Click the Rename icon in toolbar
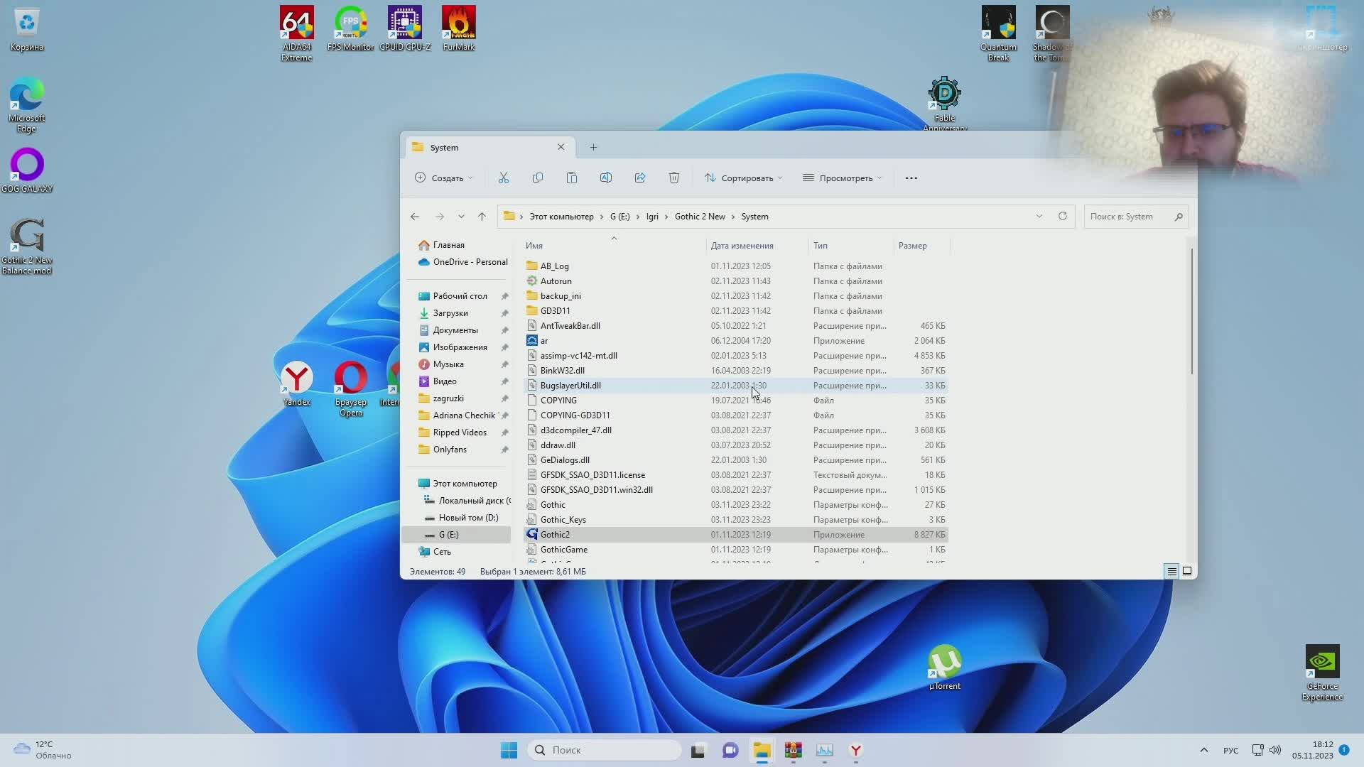Image resolution: width=1364 pixels, height=767 pixels. 606,178
